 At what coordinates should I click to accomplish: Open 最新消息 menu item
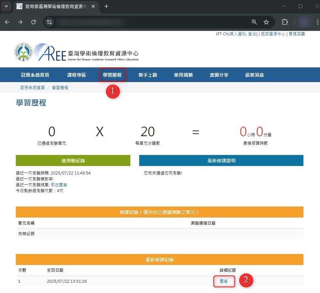254,75
